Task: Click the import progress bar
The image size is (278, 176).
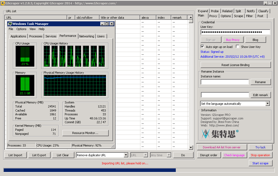Action: tap(139, 170)
